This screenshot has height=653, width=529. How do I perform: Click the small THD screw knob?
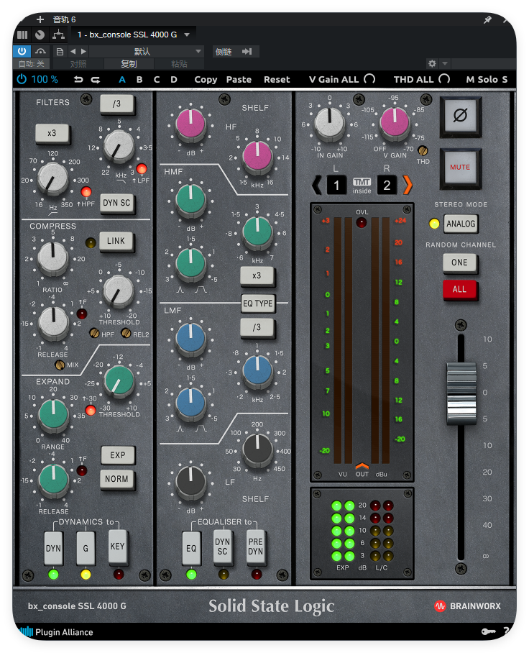pyautogui.click(x=423, y=150)
